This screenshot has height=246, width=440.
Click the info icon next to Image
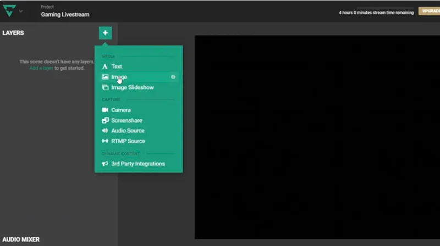coord(173,77)
